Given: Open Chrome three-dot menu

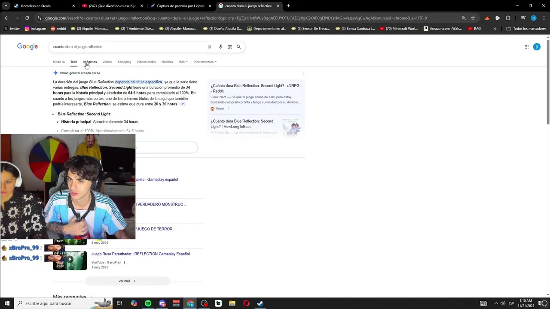Looking at the screenshot, I should point(544,18).
